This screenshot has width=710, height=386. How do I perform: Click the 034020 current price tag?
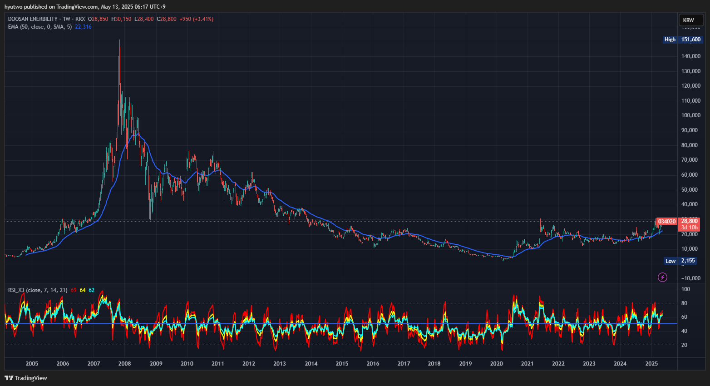tap(667, 222)
